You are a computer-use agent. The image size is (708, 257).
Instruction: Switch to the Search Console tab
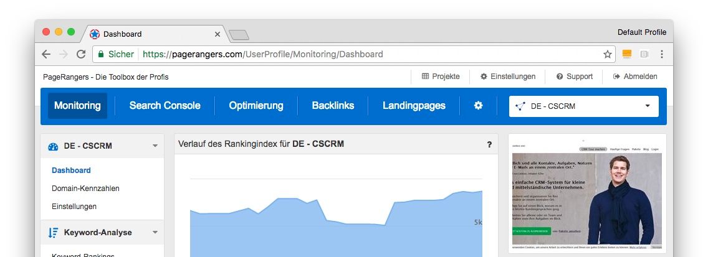[x=165, y=106]
